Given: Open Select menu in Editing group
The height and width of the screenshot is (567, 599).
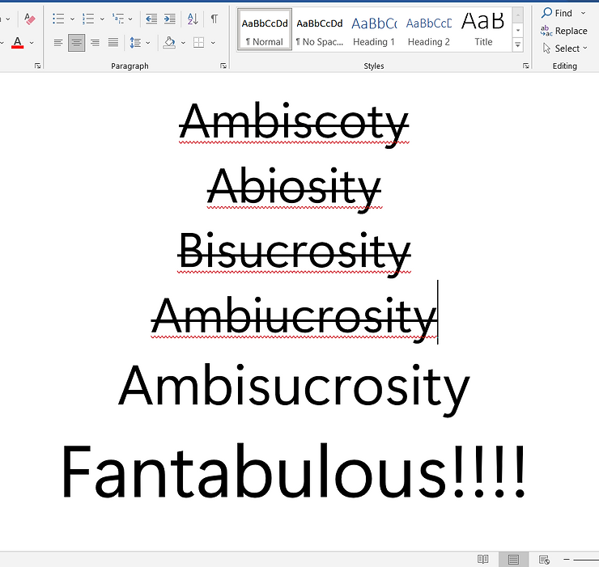Looking at the screenshot, I should [x=565, y=49].
